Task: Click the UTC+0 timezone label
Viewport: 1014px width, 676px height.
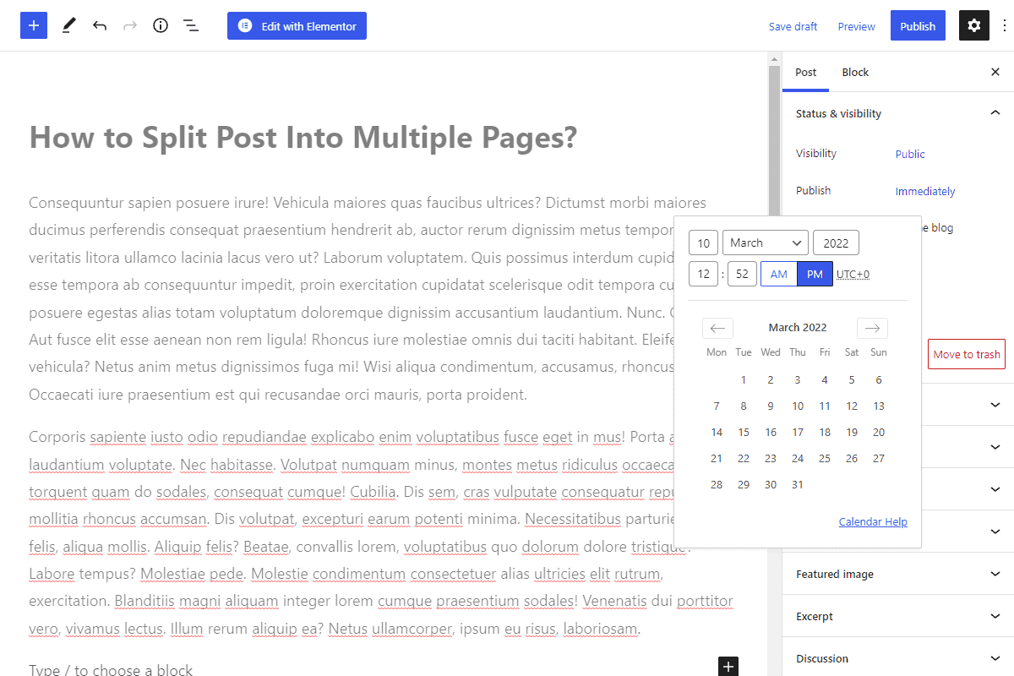Action: (853, 275)
